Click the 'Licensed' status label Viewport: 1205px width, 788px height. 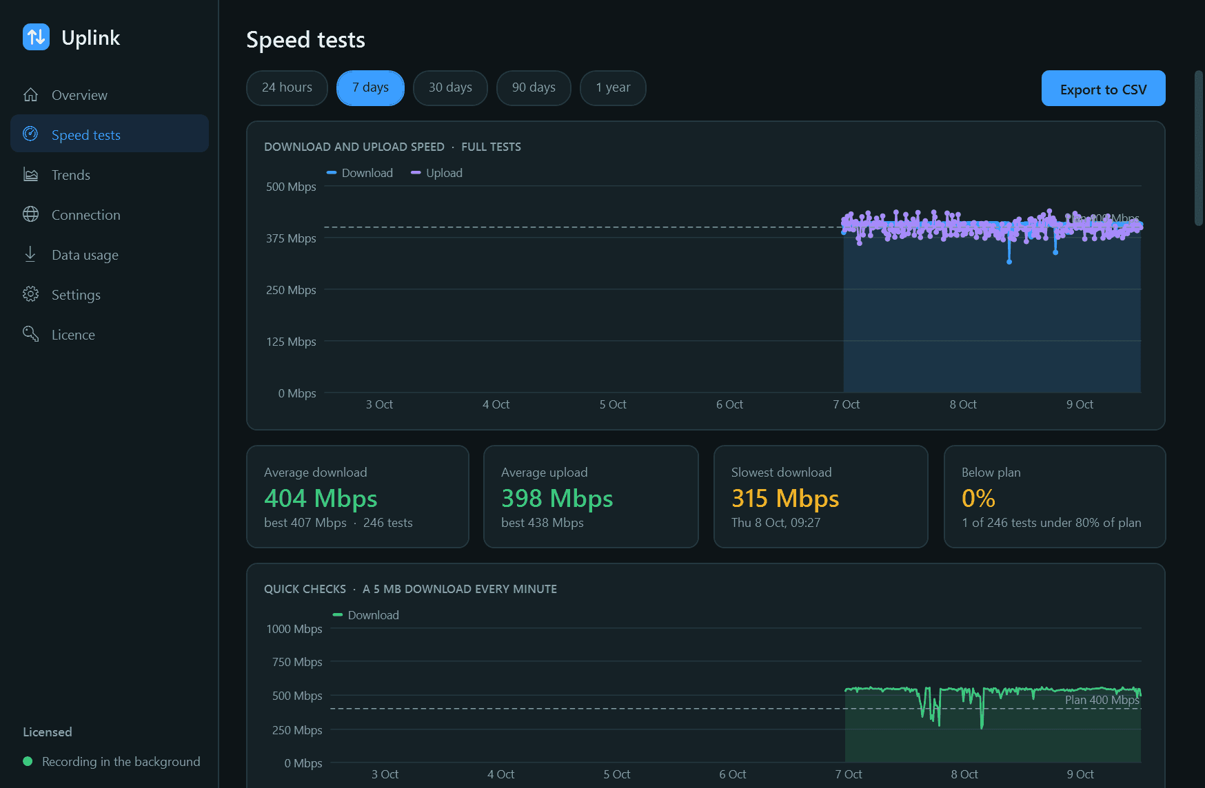pyautogui.click(x=48, y=732)
